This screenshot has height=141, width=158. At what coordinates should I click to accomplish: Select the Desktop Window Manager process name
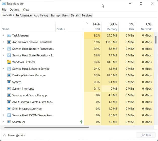coord(29,75)
